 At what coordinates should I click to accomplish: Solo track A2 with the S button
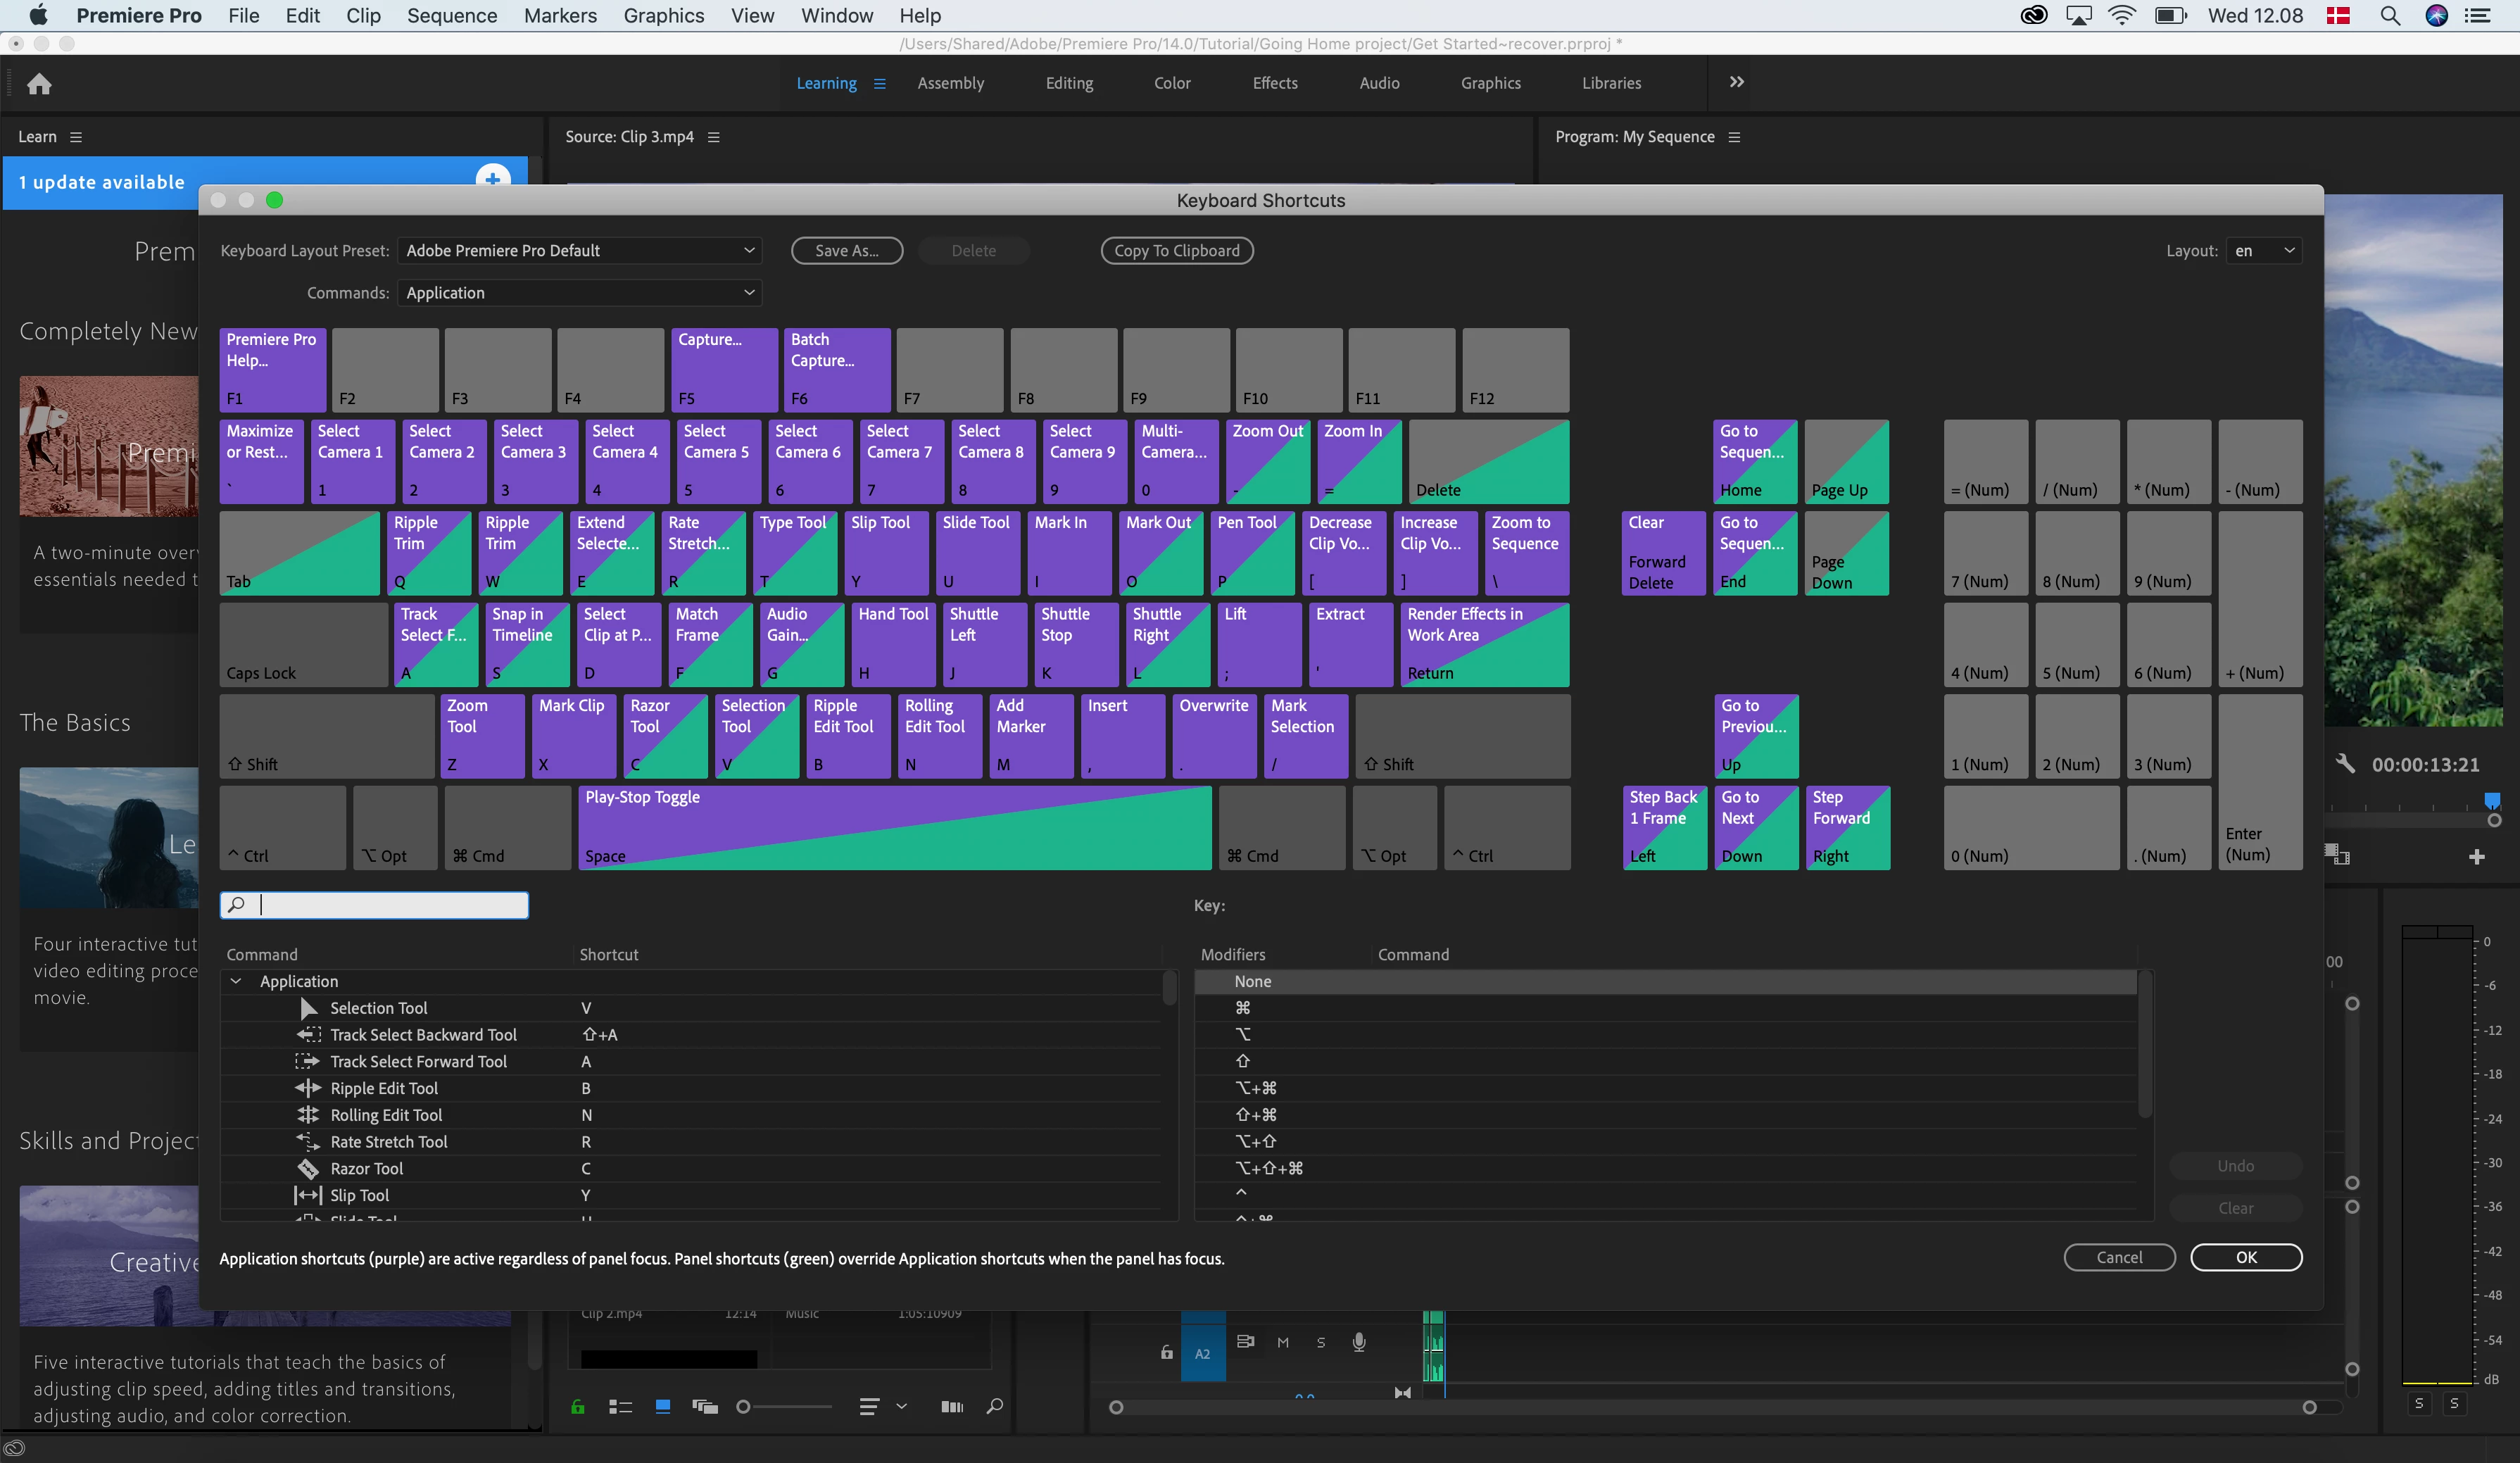click(1321, 1343)
